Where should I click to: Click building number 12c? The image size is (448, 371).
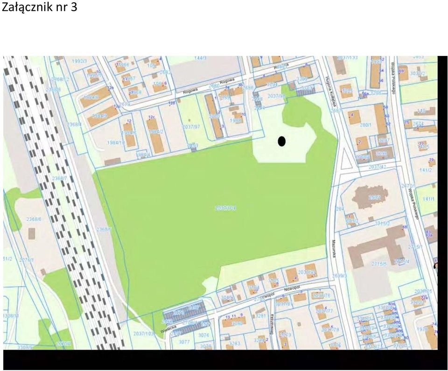[151, 117]
